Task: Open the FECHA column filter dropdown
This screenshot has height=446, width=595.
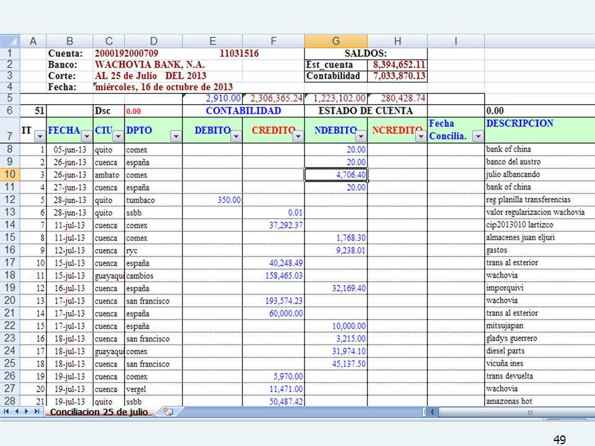Action: coord(87,136)
